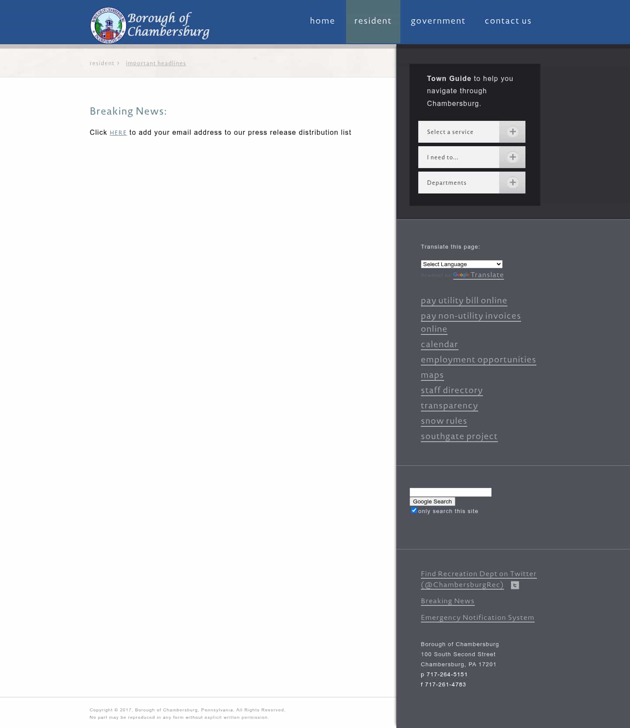Click the Breaking News: heading

128,111
